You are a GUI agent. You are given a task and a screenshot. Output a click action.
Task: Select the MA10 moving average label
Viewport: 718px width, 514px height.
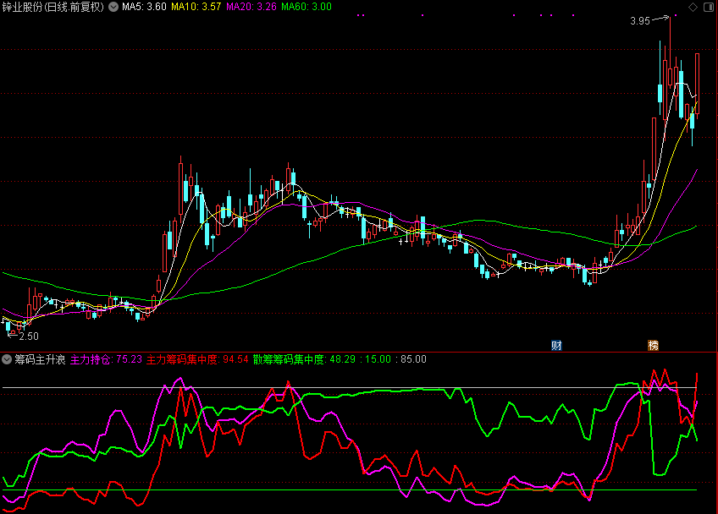(x=195, y=7)
